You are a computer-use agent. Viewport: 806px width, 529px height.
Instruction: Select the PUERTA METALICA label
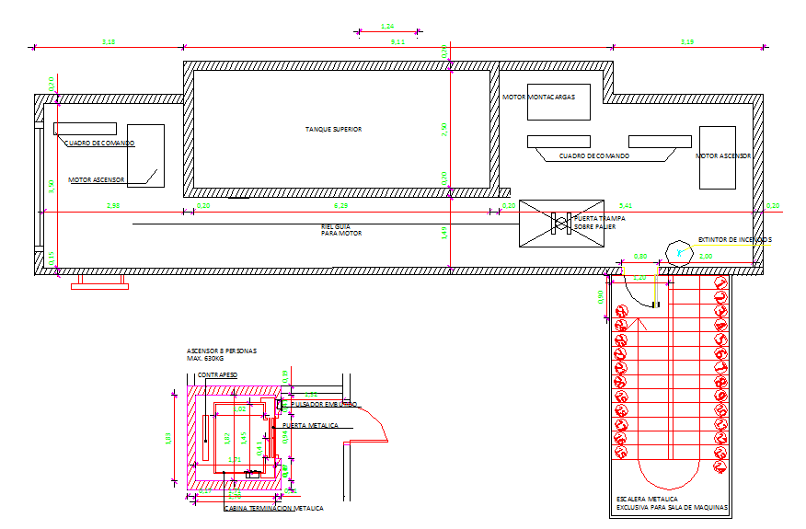tap(311, 426)
